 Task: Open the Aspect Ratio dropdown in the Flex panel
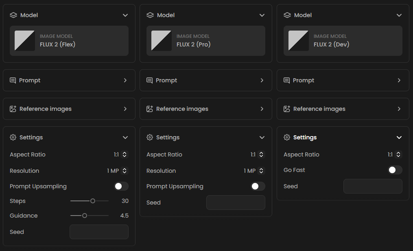(121, 154)
